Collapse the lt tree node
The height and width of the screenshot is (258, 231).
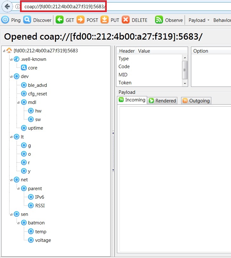coord(11,137)
